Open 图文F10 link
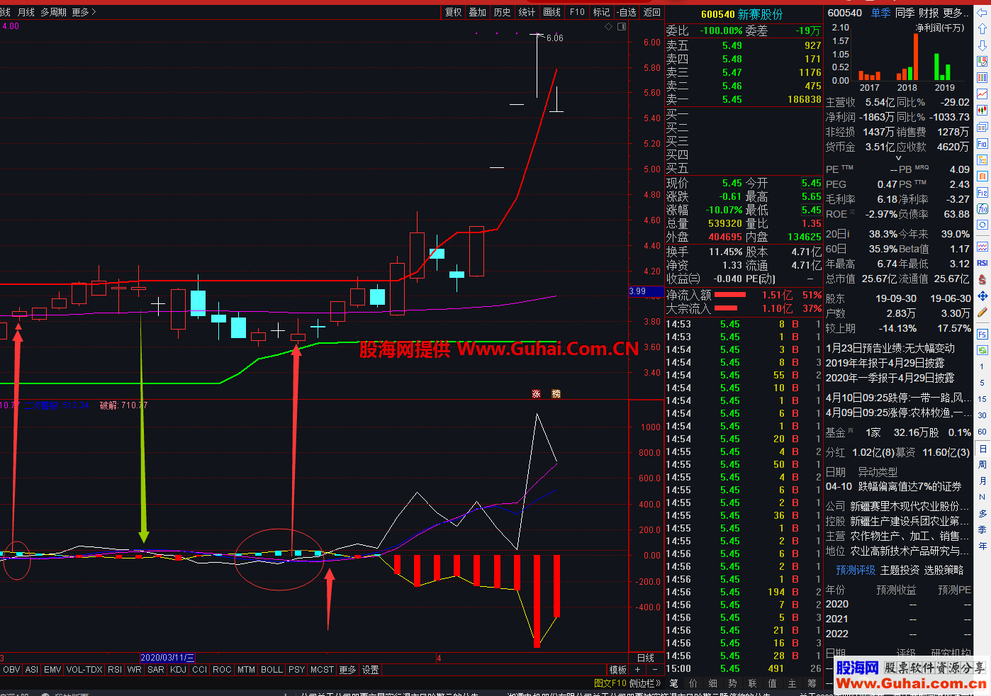The width and height of the screenshot is (991, 696). (x=610, y=683)
